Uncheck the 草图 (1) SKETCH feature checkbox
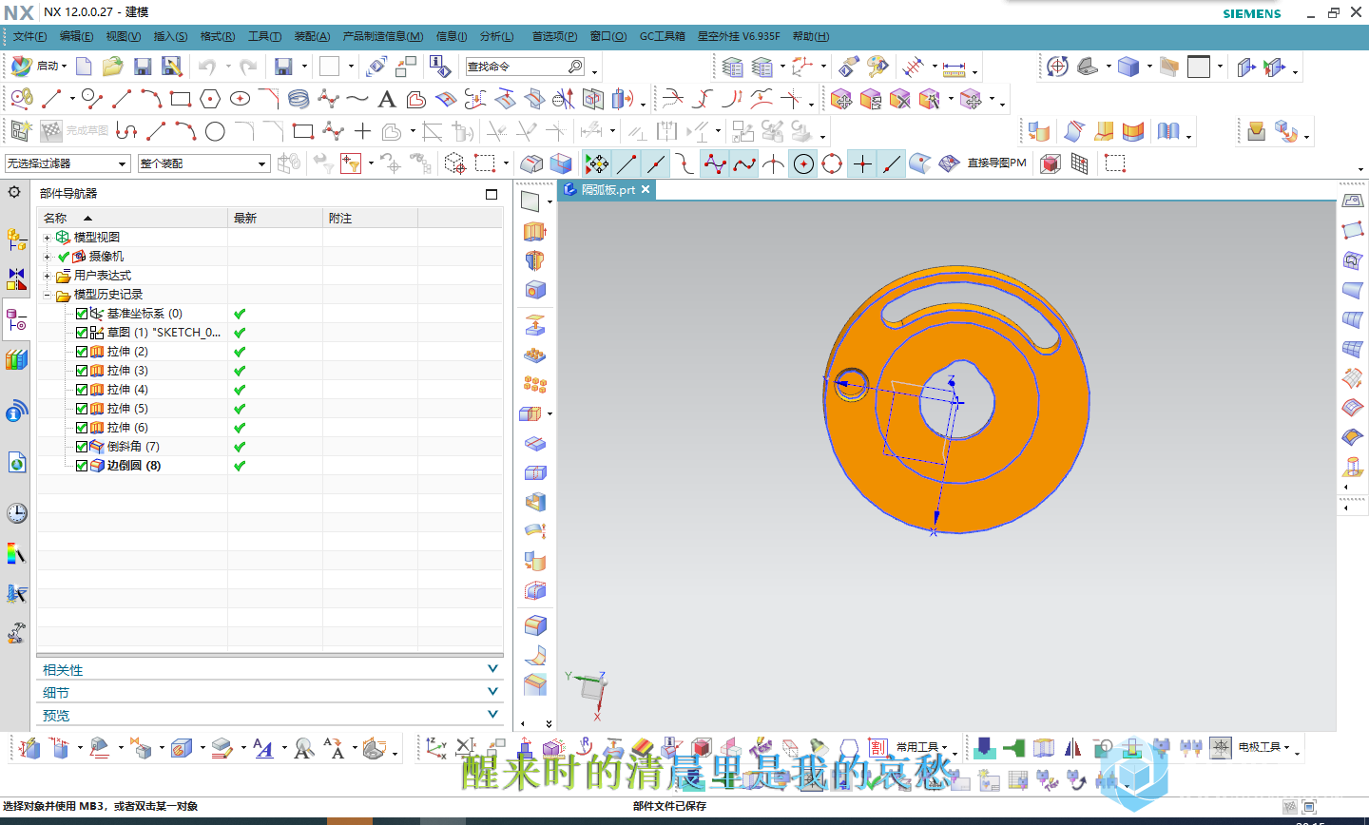 [82, 333]
